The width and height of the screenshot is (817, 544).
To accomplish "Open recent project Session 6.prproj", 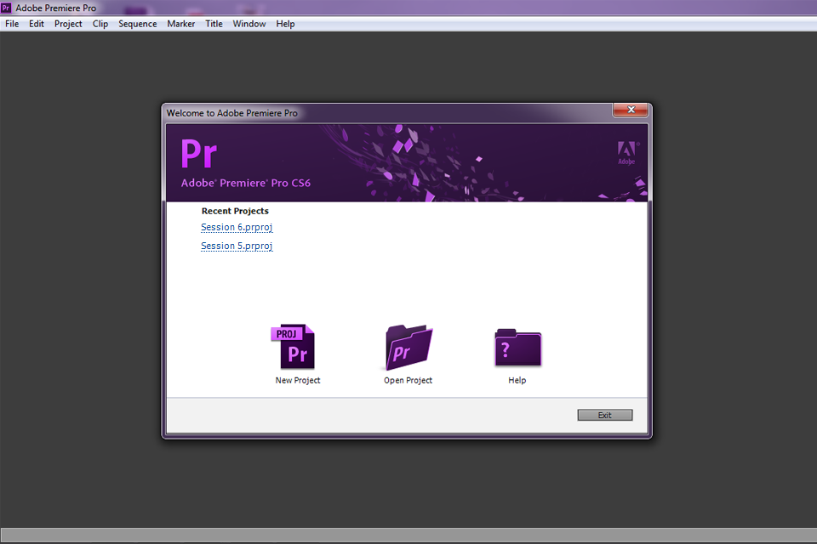I will pyautogui.click(x=237, y=228).
